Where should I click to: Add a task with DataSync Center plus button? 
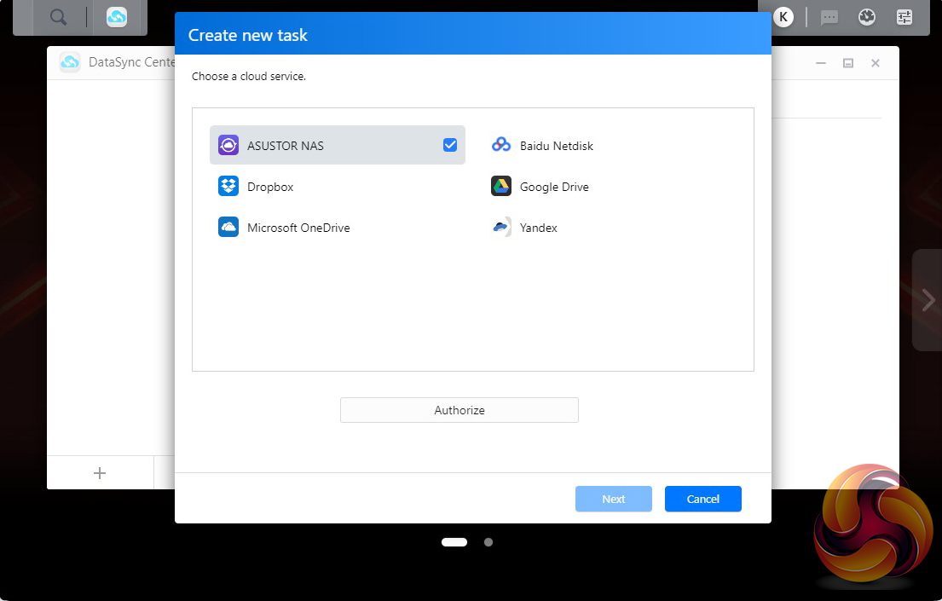100,473
